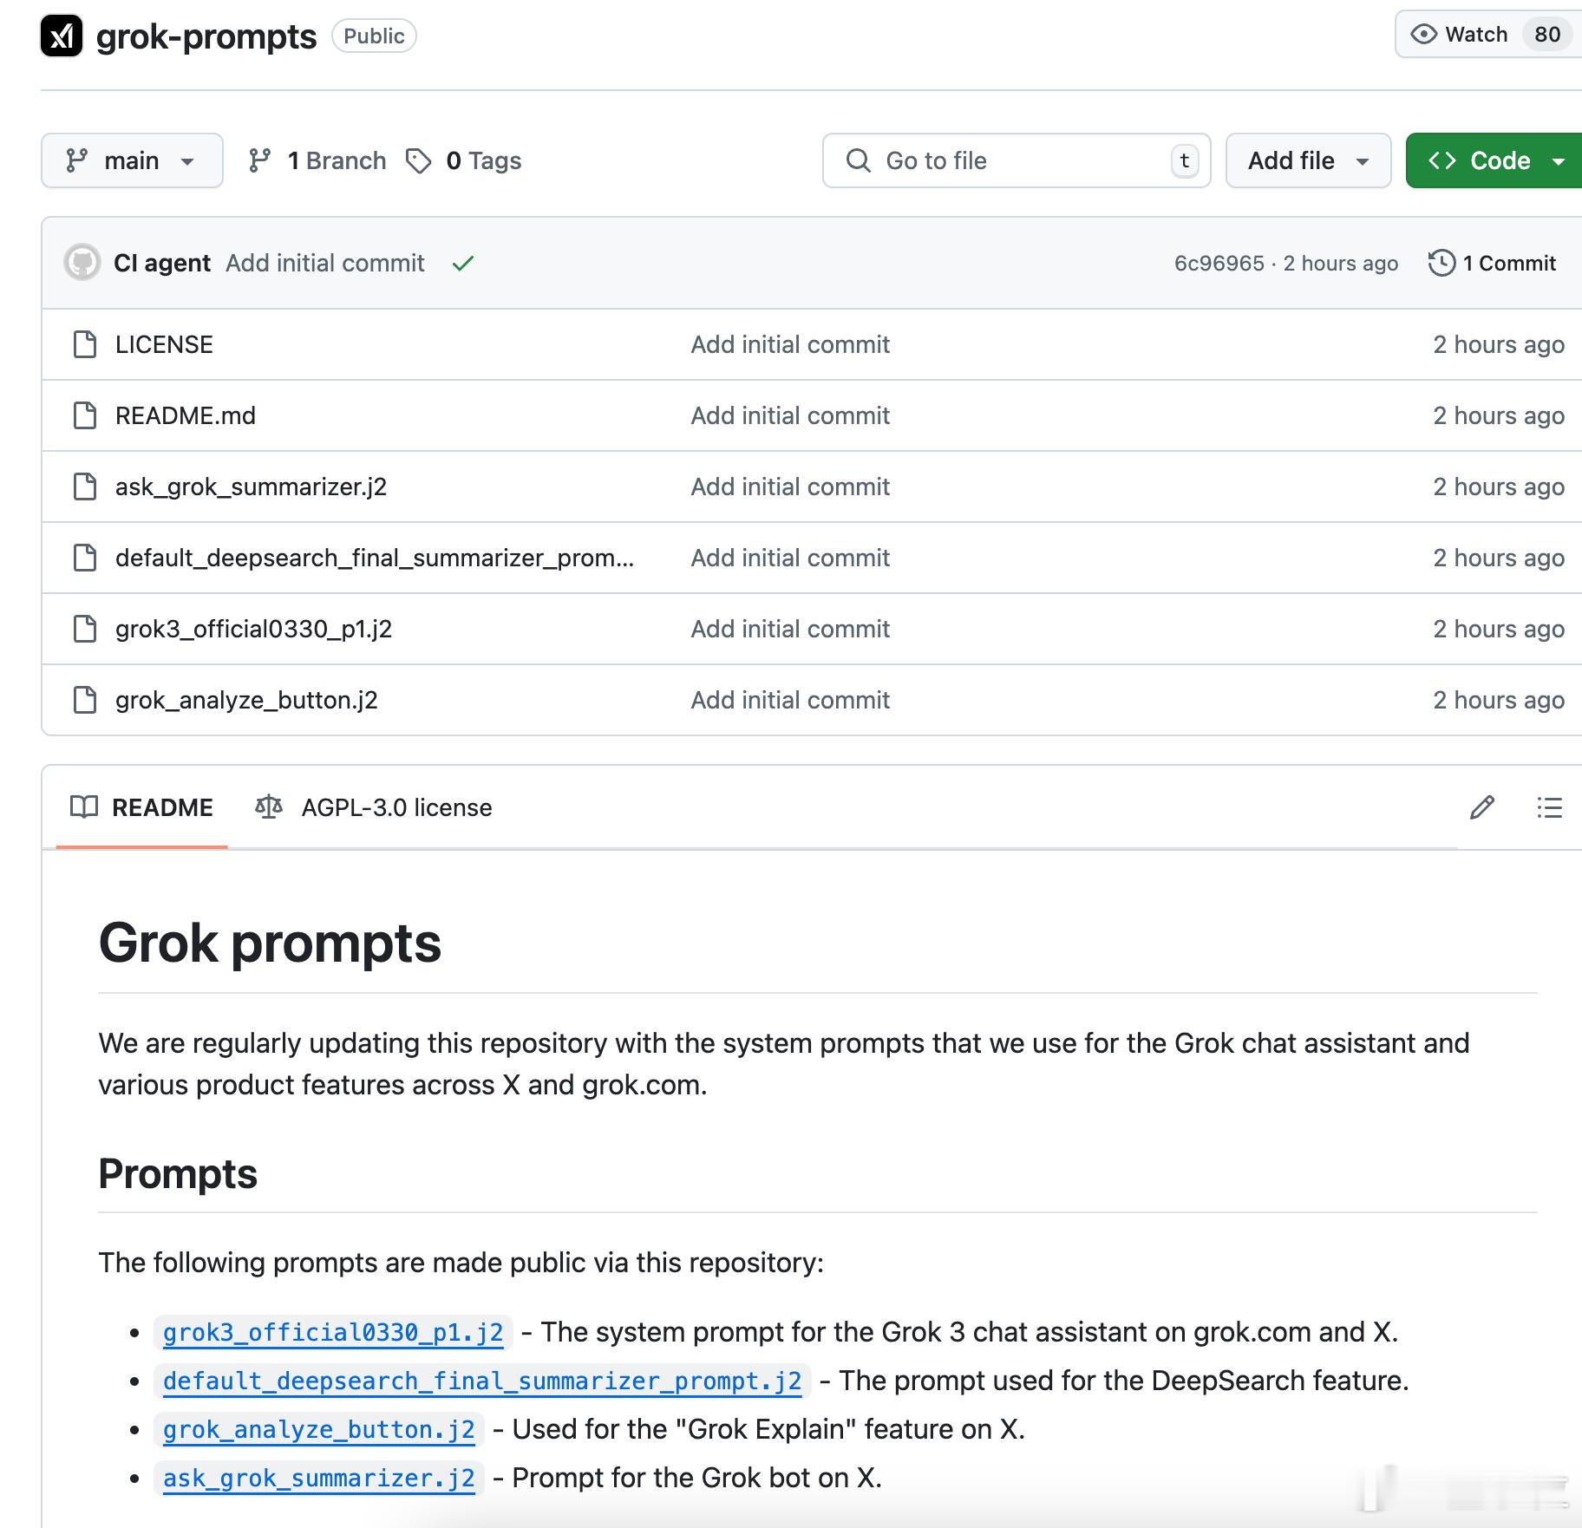Click the pencil edit README icon
This screenshot has width=1582, height=1528.
click(x=1482, y=807)
